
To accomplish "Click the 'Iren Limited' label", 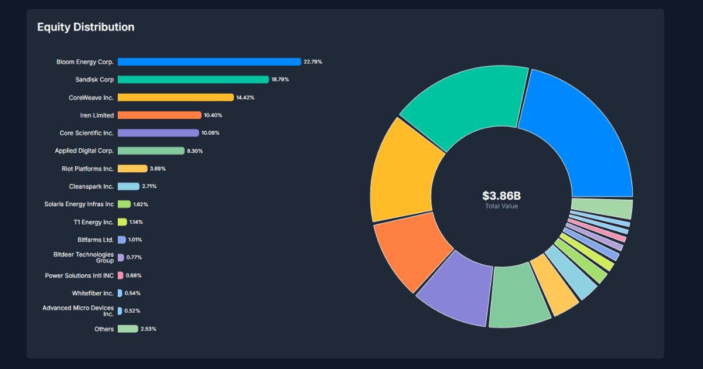I will click(97, 115).
